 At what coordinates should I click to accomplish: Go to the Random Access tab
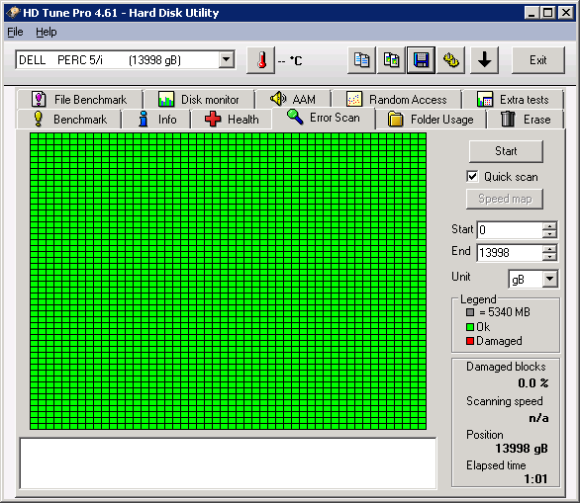[397, 100]
